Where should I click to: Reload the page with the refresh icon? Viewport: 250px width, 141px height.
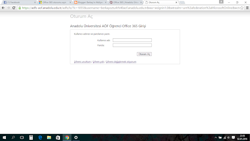[14, 8]
